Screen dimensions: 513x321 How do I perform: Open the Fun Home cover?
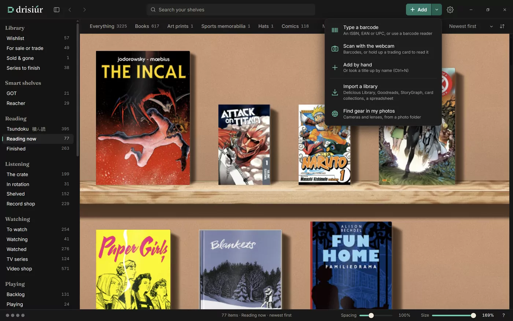coord(351,265)
